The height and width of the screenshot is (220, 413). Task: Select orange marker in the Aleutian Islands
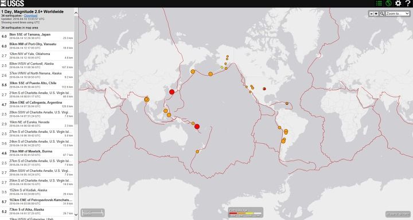[x=211, y=74]
